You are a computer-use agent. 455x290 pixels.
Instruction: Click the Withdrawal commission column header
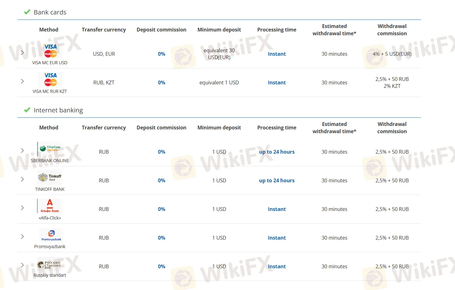point(392,30)
